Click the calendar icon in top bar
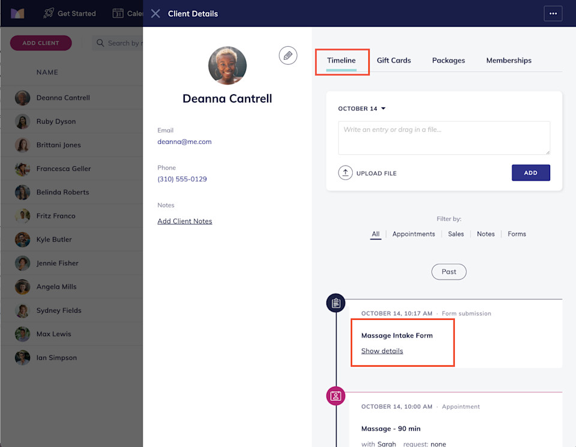The image size is (576, 447). pyautogui.click(x=118, y=13)
